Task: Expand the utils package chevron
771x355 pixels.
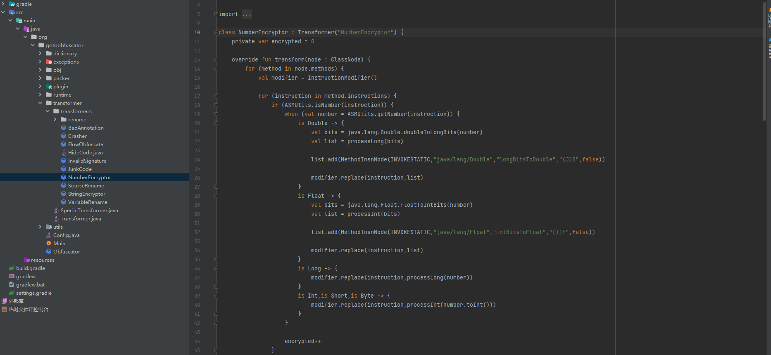Action: (x=40, y=227)
